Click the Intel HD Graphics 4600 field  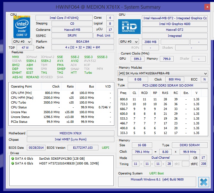click(175, 24)
